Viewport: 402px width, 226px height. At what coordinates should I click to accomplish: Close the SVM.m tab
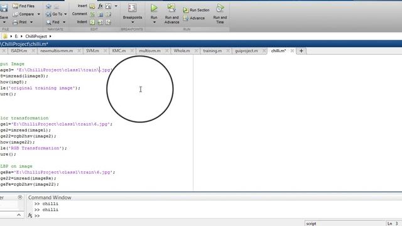105,51
